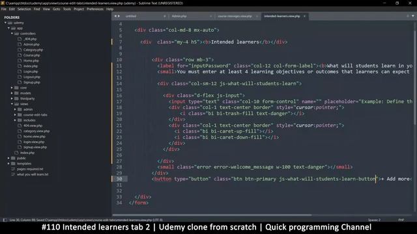Screen dimensions: 417x234
Task: Click the Category.php file icon
Action: 20,50
